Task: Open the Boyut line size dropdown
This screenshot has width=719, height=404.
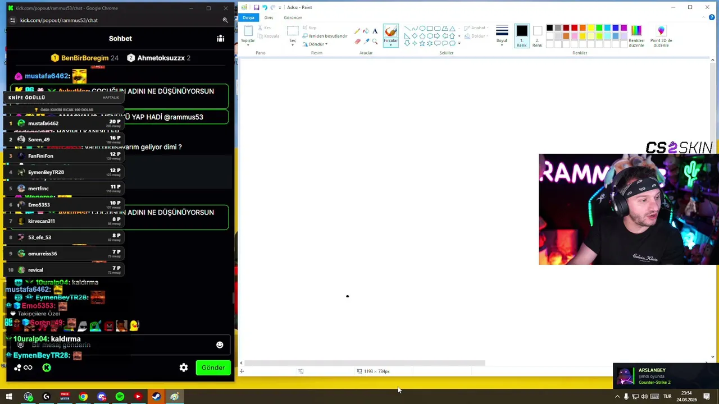Action: click(x=502, y=35)
